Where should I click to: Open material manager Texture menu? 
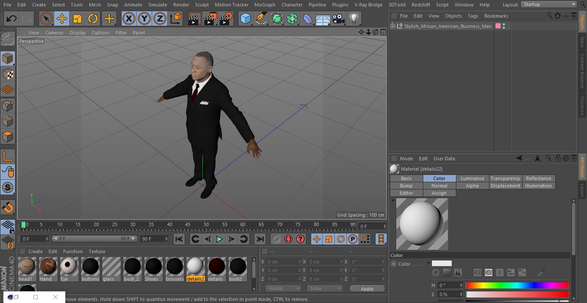click(x=97, y=251)
